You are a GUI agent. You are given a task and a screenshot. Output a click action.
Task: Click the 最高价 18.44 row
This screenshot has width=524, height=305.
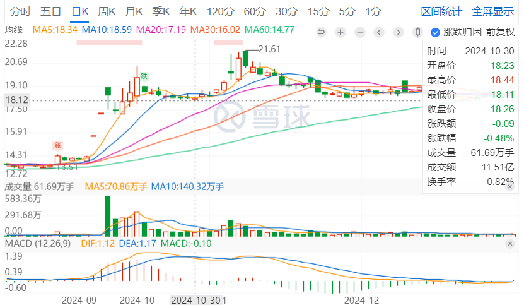pos(470,80)
